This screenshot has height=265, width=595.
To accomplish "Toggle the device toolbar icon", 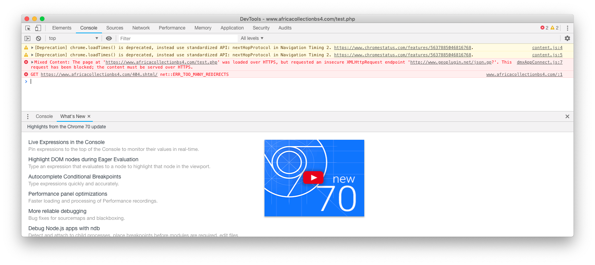I will 38,28.
